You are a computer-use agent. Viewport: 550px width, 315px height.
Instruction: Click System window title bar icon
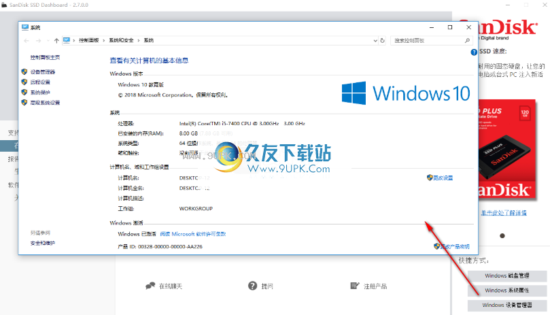pyautogui.click(x=25, y=27)
